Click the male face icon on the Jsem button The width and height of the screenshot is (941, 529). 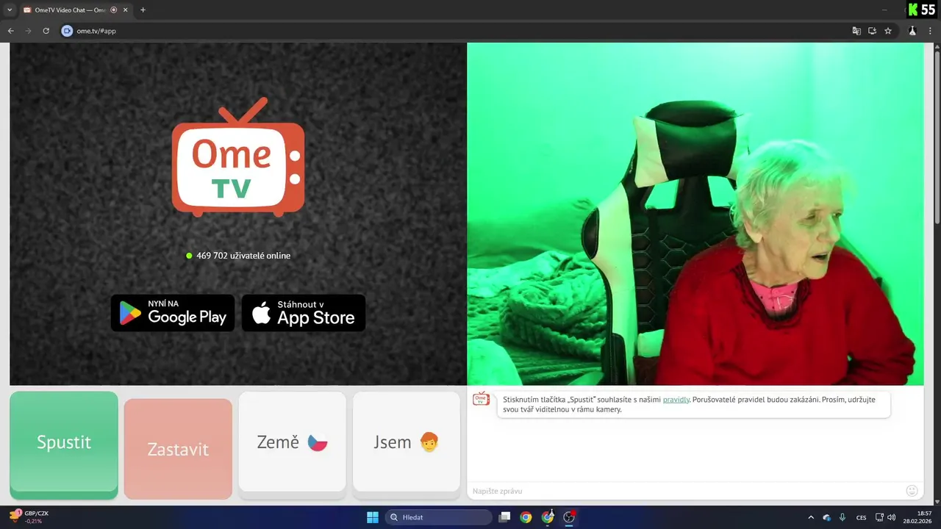click(429, 442)
